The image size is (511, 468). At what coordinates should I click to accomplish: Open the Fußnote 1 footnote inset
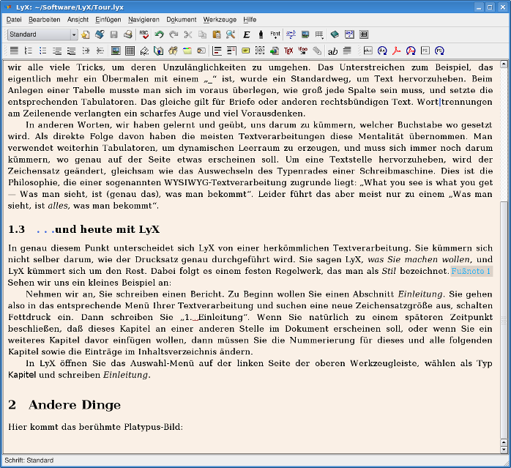[471, 271]
